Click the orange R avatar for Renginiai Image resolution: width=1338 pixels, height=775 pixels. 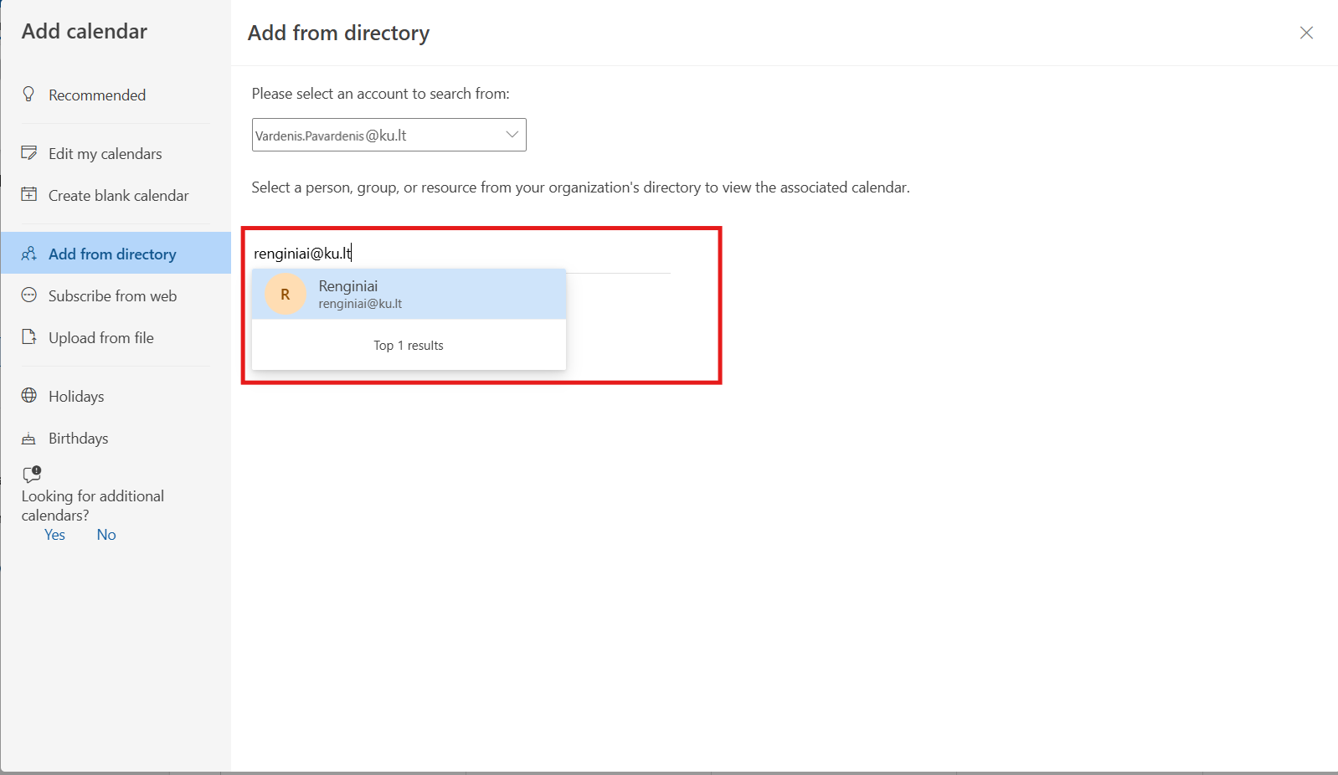286,295
